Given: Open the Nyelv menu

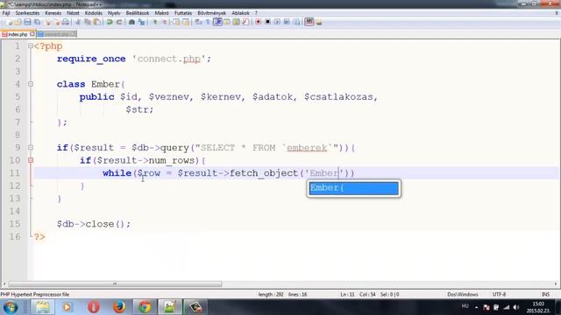Looking at the screenshot, I should (114, 13).
